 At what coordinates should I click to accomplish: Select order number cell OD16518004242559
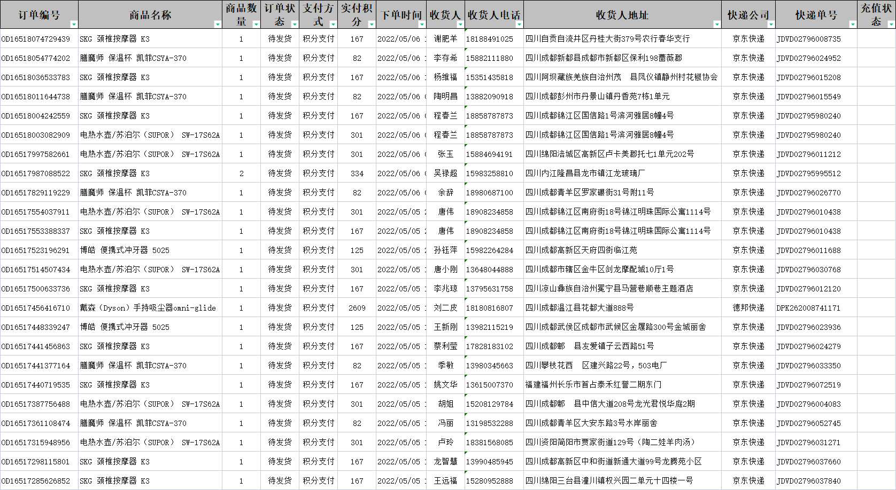click(39, 116)
